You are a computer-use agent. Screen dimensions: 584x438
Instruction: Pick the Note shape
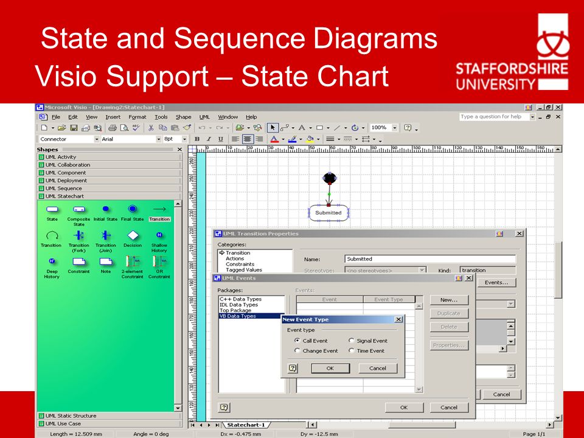pyautogui.click(x=106, y=266)
